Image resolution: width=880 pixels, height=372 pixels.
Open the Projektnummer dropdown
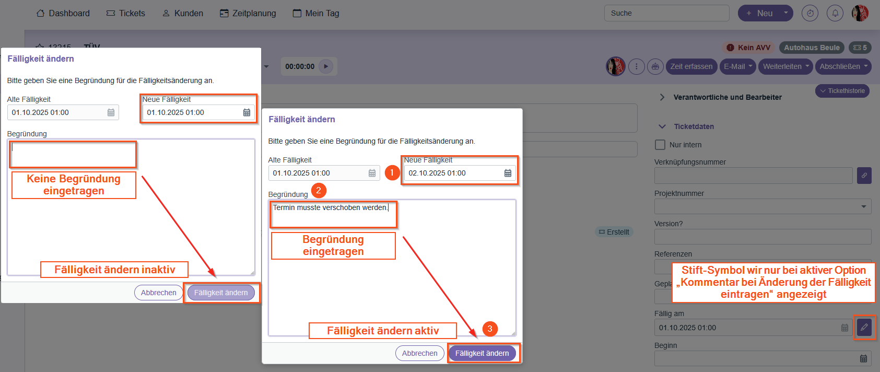(863, 206)
